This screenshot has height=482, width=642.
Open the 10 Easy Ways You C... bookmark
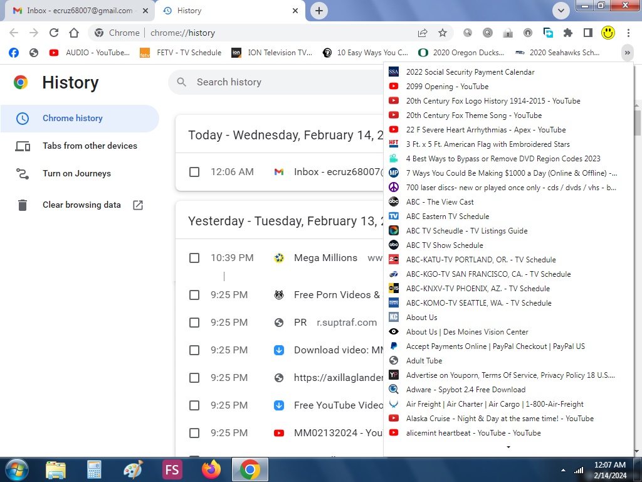[366, 53]
